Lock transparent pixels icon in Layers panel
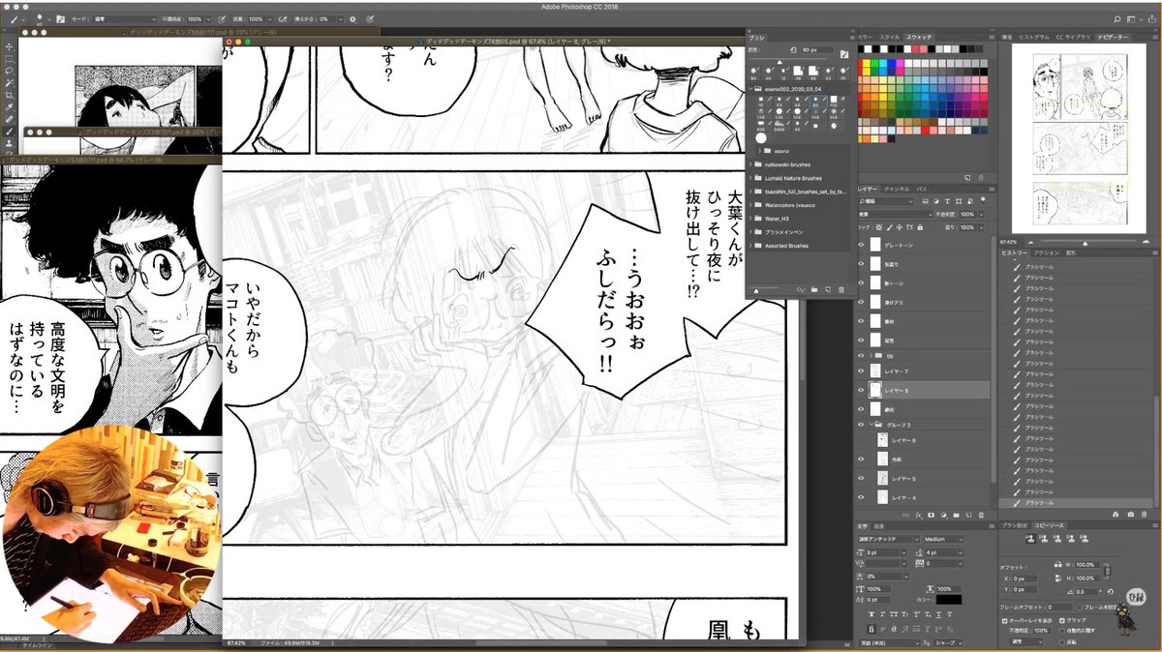 (x=878, y=227)
